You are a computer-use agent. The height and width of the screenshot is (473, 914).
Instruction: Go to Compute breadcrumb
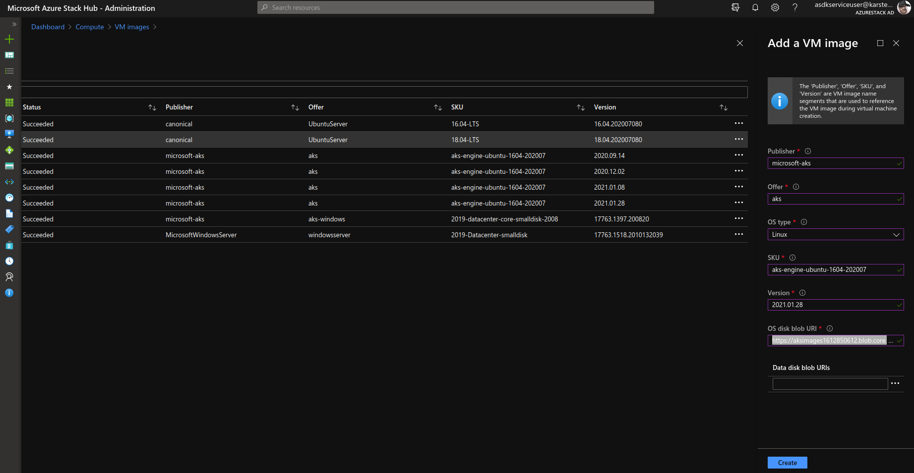pyautogui.click(x=90, y=27)
